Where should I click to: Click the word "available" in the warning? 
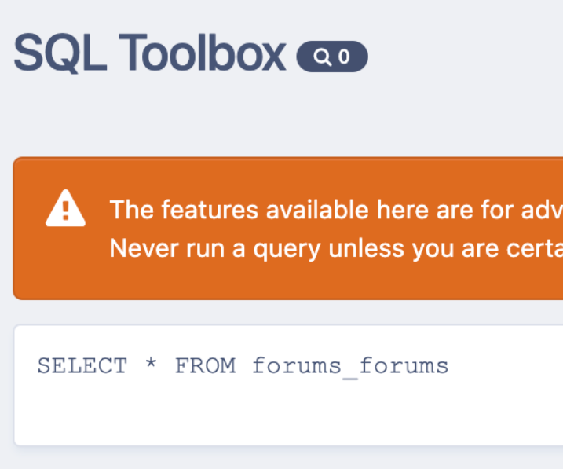point(317,210)
